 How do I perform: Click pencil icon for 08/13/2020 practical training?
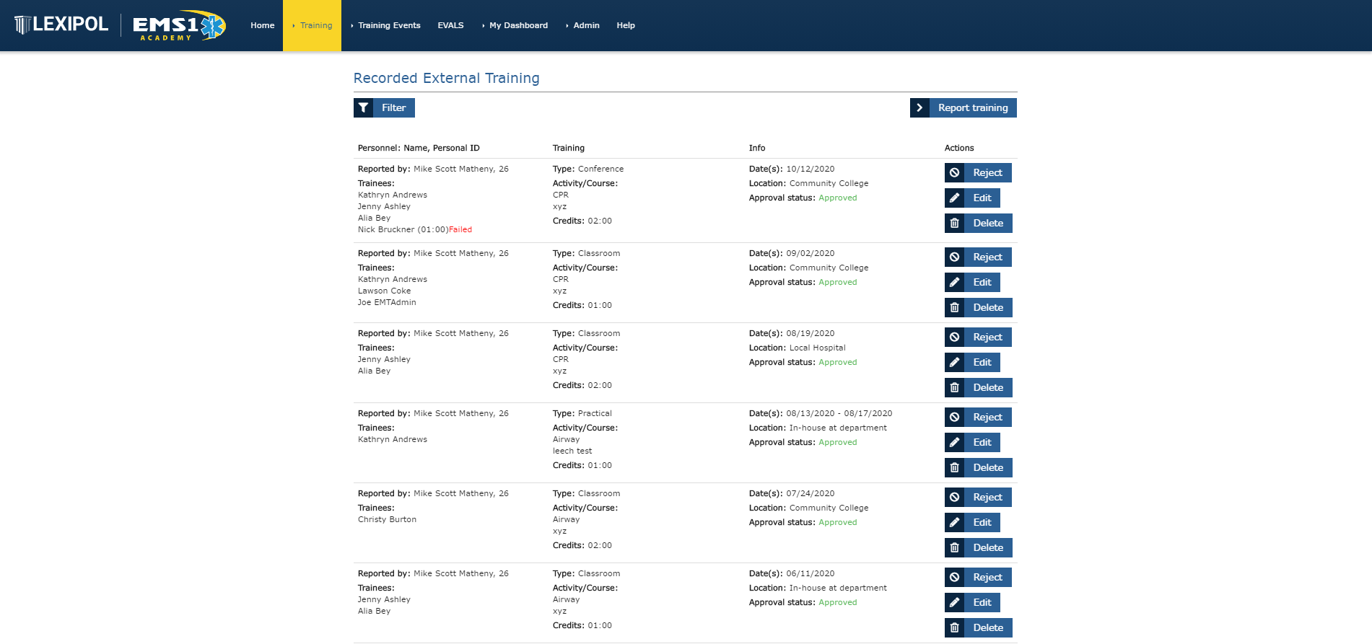[954, 442]
